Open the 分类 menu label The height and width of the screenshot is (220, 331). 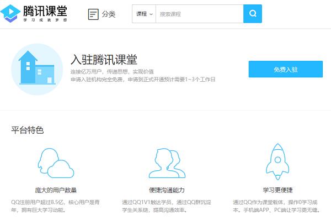(109, 14)
